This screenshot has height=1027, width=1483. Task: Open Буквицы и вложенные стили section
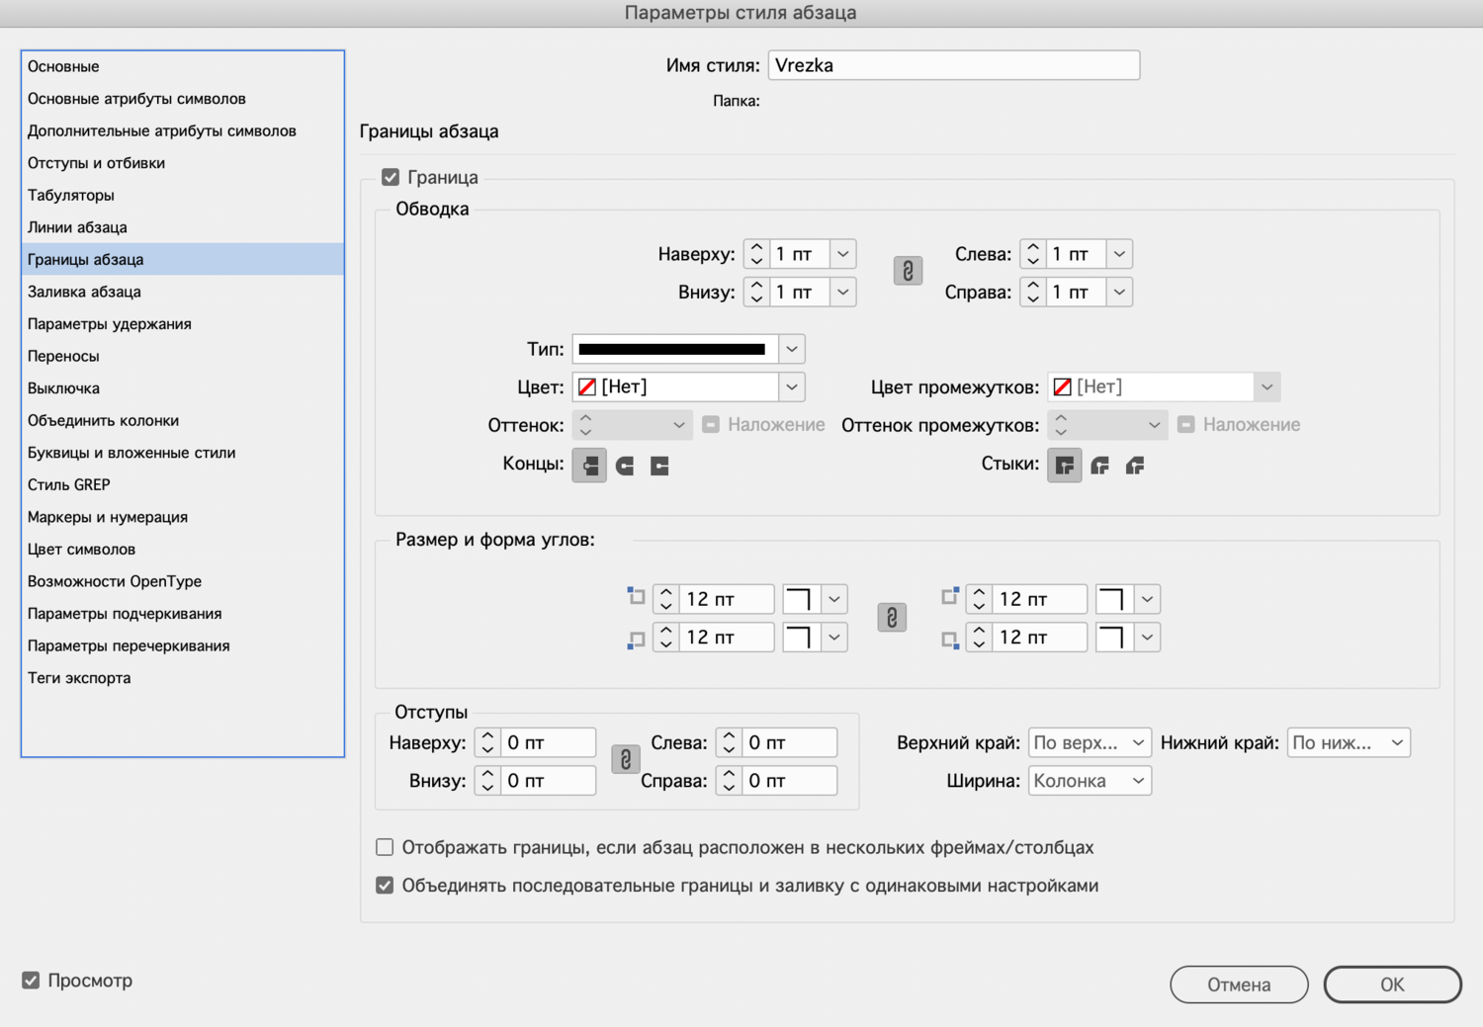(x=183, y=453)
